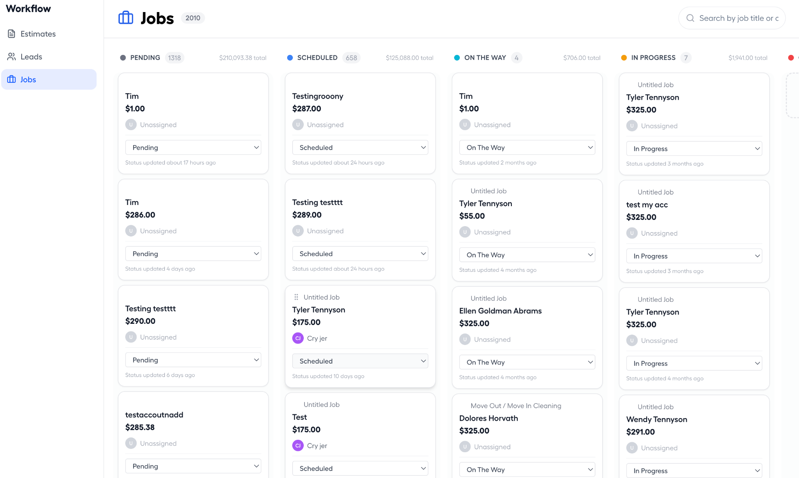Open Pending dropdown on Testing testttt $290.00 card
This screenshot has width=799, height=478.
[193, 360]
